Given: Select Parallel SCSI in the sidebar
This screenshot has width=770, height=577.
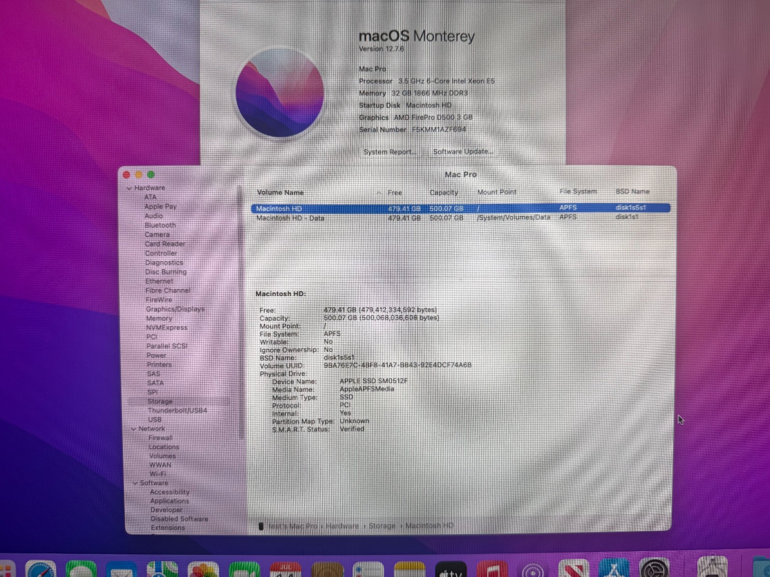Looking at the screenshot, I should 167,346.
